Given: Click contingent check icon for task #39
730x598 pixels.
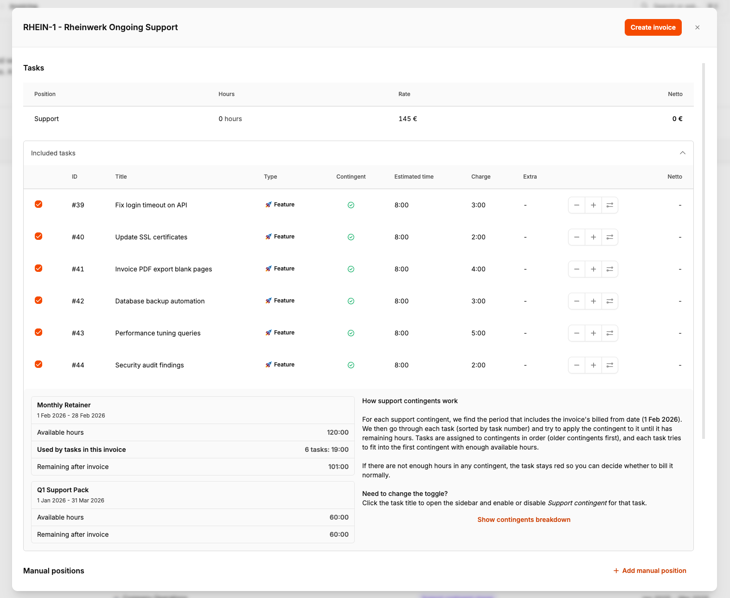Looking at the screenshot, I should 351,205.
